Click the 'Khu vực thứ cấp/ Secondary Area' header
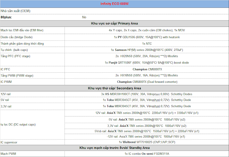Viewport: 229px width, 157px height. [114, 88]
